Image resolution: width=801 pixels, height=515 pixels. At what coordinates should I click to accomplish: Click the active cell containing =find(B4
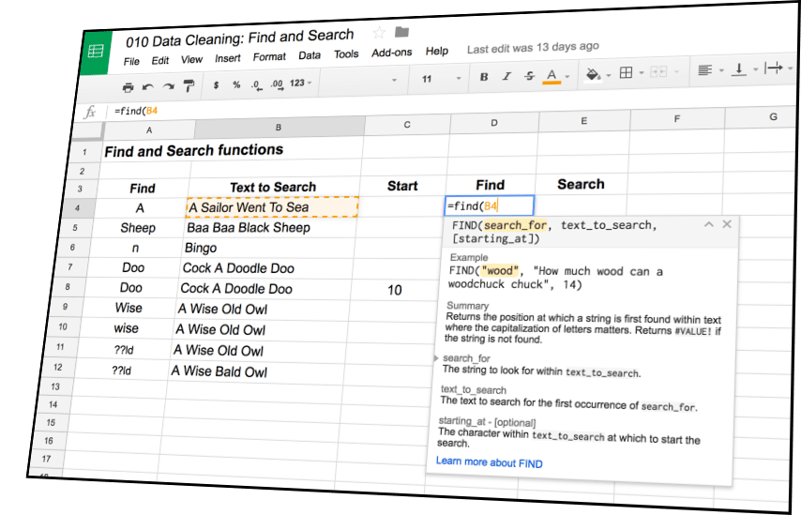click(490, 205)
